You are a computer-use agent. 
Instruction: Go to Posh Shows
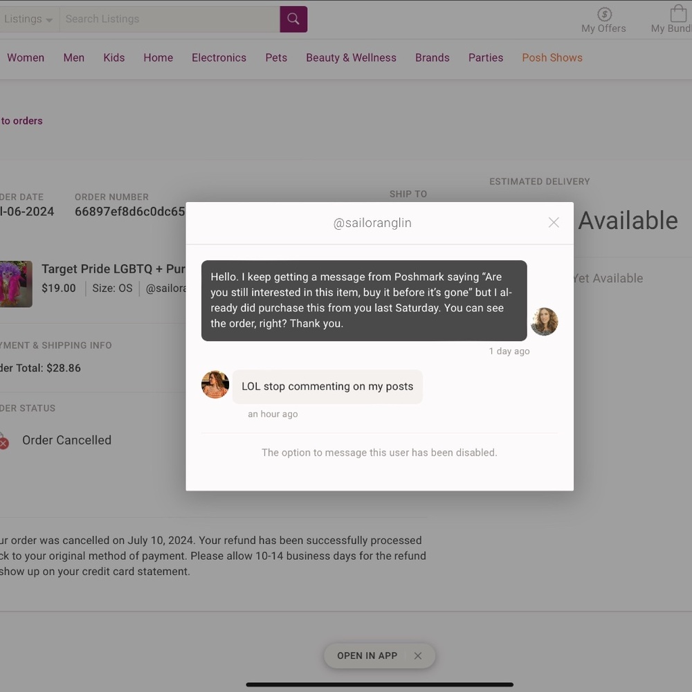pyautogui.click(x=552, y=58)
